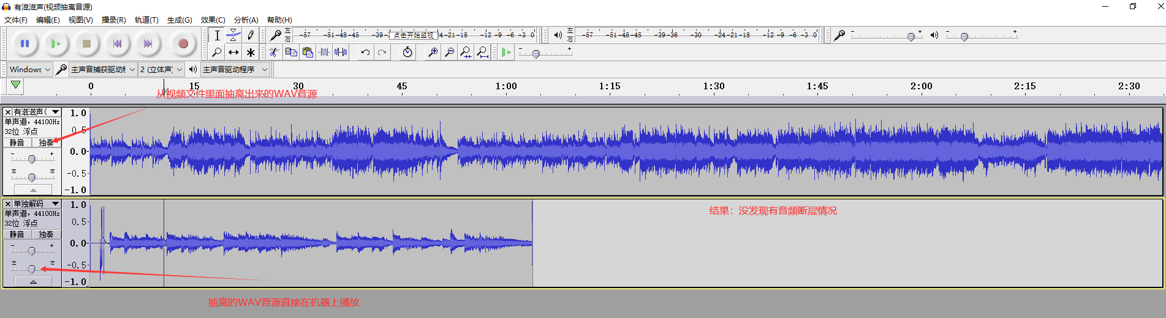
Task: Mute the 单独解码 track (静音)
Action: [x=17, y=234]
